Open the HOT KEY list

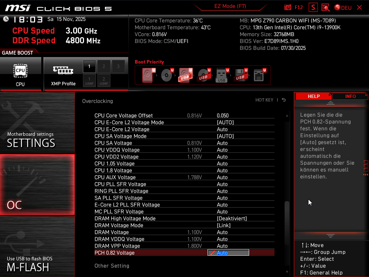coord(264,100)
